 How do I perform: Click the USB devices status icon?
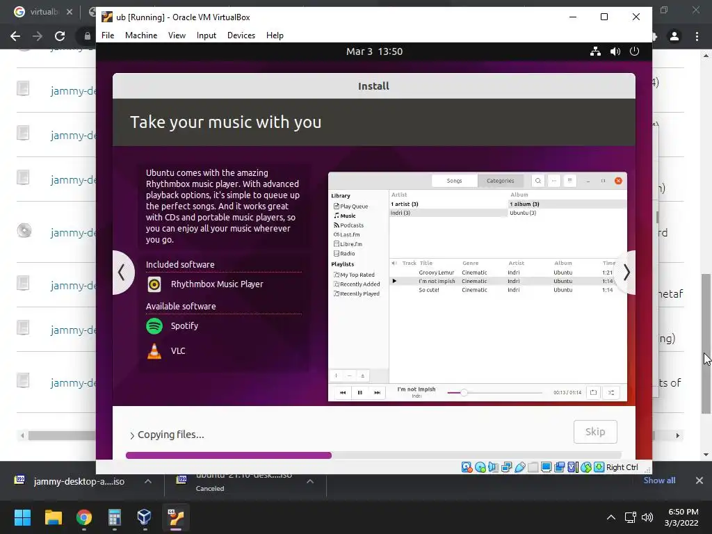point(520,467)
